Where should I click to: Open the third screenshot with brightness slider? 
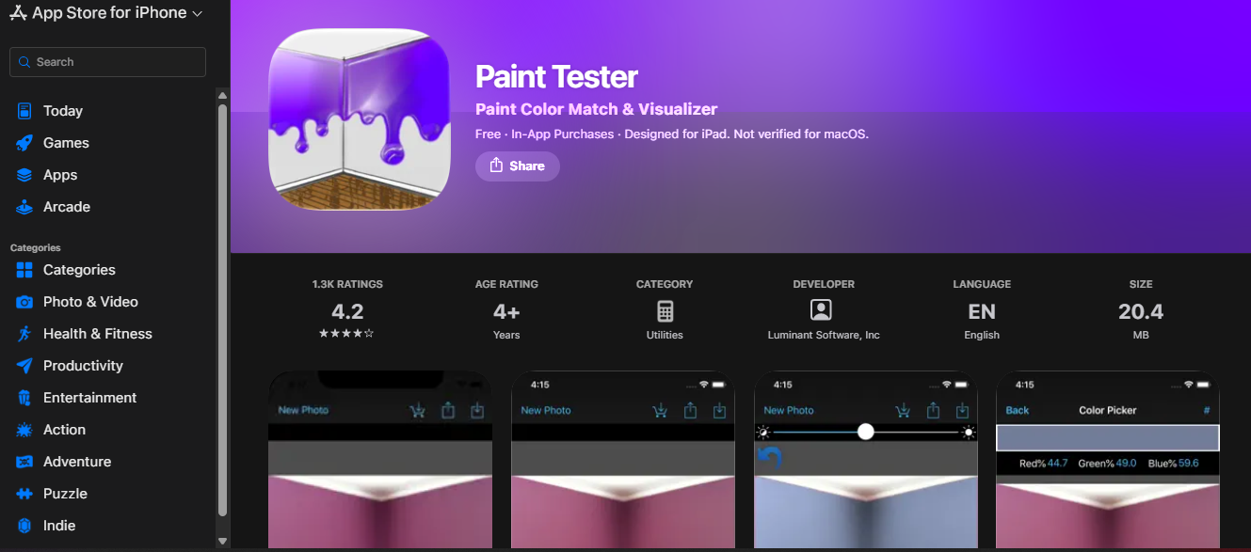pyautogui.click(x=866, y=461)
